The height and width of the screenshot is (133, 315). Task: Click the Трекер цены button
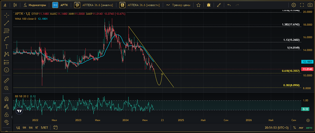tap(179, 5)
